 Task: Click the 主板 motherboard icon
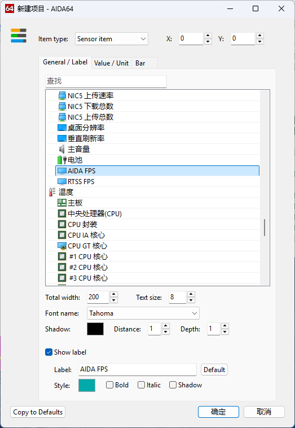(x=62, y=203)
